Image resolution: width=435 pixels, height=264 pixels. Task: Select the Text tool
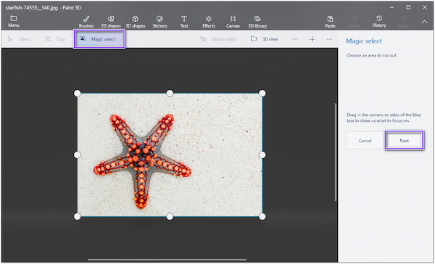[x=184, y=22]
